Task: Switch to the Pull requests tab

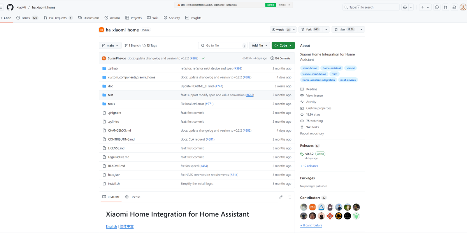Action: click(58, 18)
